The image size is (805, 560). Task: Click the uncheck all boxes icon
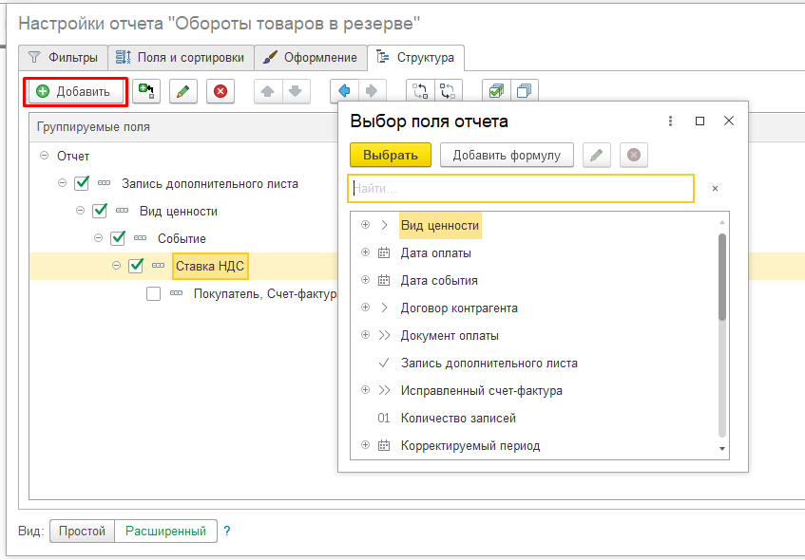(525, 92)
